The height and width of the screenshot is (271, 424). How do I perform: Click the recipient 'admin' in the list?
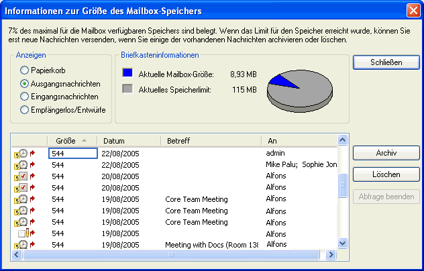pos(275,153)
